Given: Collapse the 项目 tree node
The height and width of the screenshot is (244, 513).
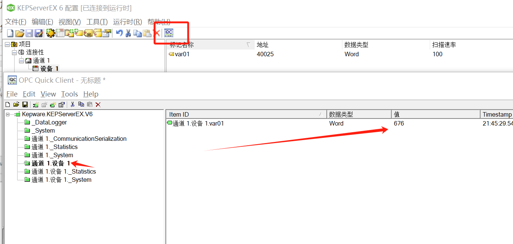Looking at the screenshot, I should [7, 44].
